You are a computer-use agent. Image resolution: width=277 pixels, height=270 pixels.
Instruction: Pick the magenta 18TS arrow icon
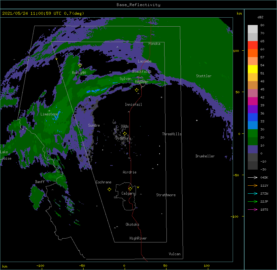click(253, 209)
